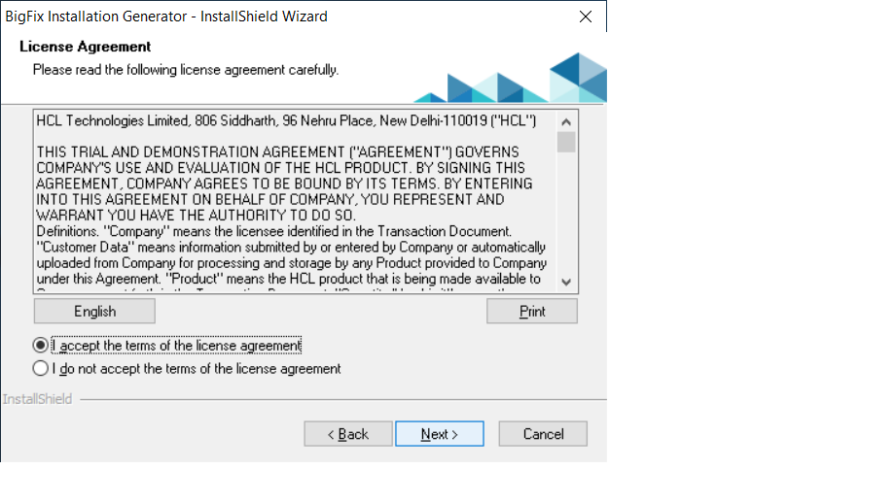Image resolution: width=896 pixels, height=503 pixels.
Task: Go back with the Back button
Action: point(347,434)
